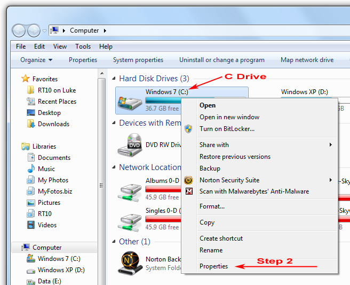The height and width of the screenshot is (285, 350).
Task: Click the Libraries icon in navigation pane
Action: 26,147
